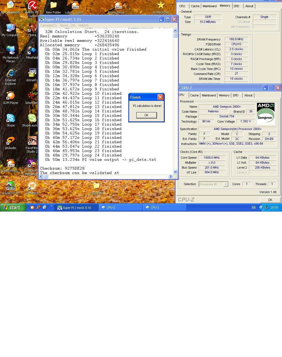Viewport: 282px width, 357px height.
Task: Select CPU tab in upper CPU-Z window
Action: 182,6
